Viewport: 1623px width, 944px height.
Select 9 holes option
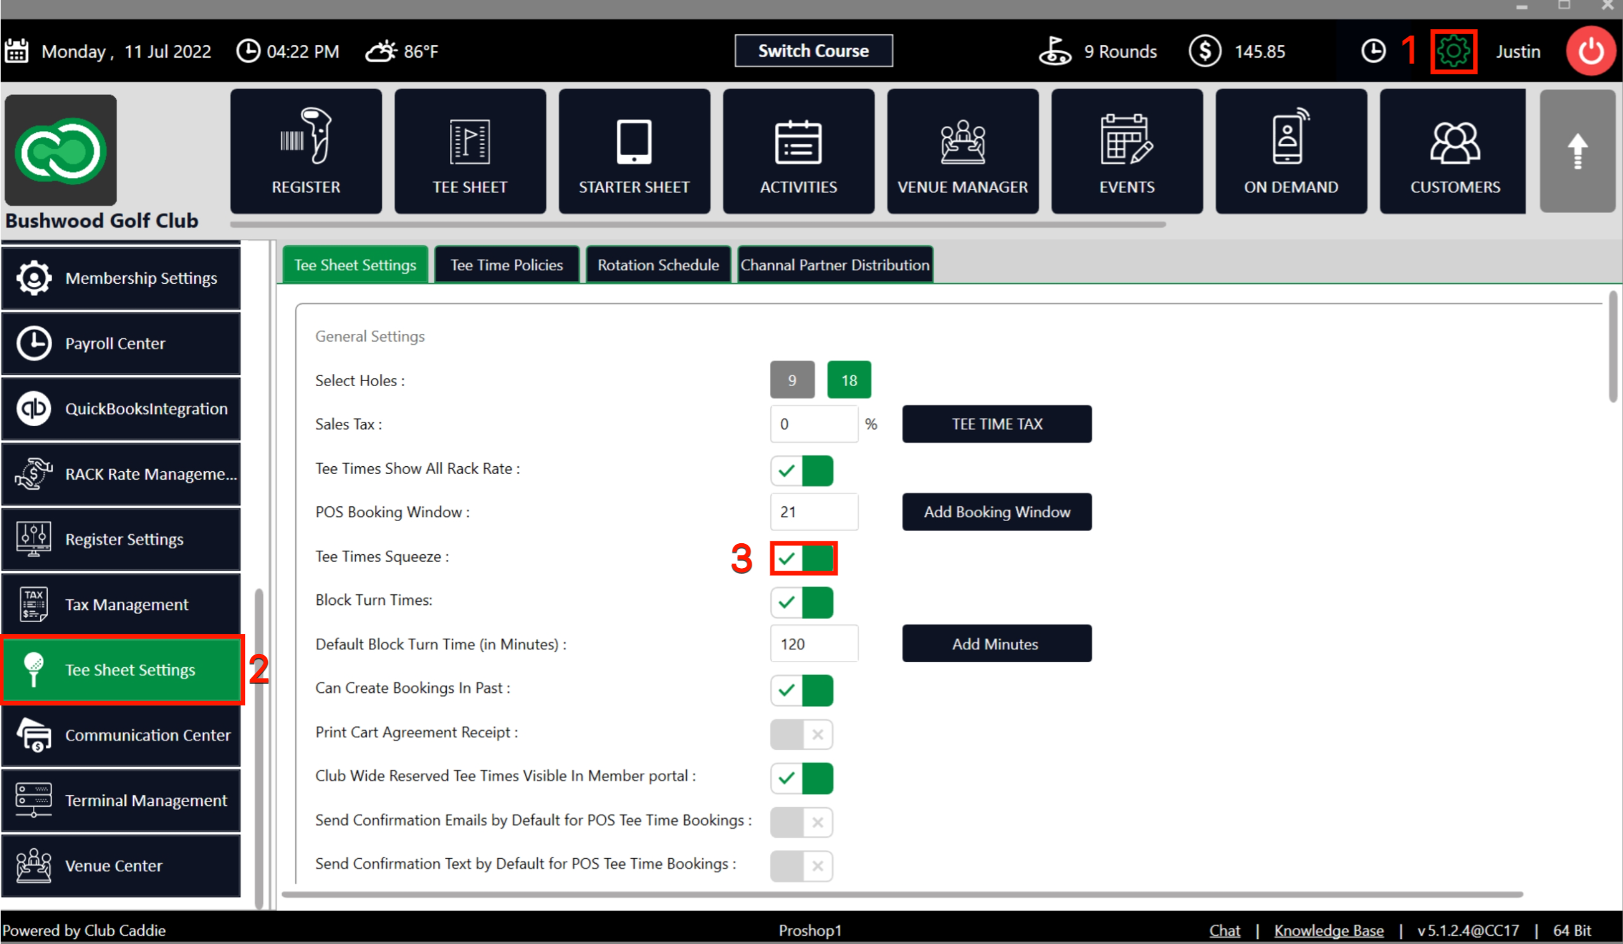point(792,380)
